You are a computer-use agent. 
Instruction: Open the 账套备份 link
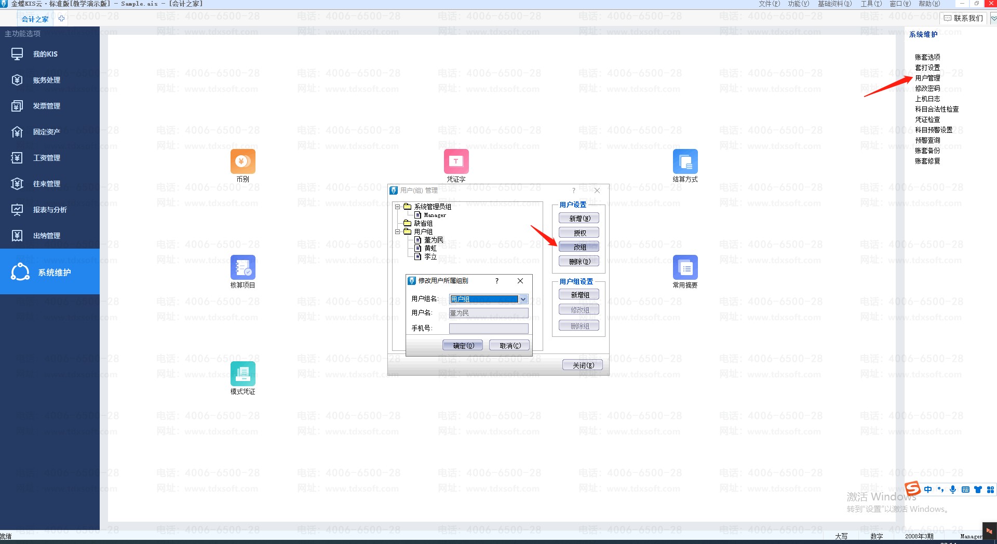927,151
